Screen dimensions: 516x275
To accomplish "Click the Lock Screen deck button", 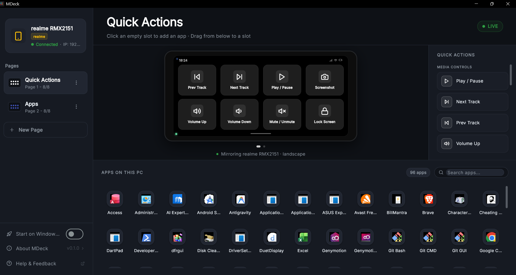I will 325,114.
